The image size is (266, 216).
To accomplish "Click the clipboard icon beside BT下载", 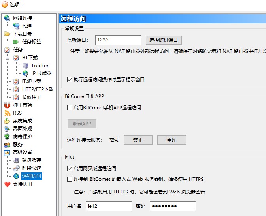I will (x=16, y=58).
